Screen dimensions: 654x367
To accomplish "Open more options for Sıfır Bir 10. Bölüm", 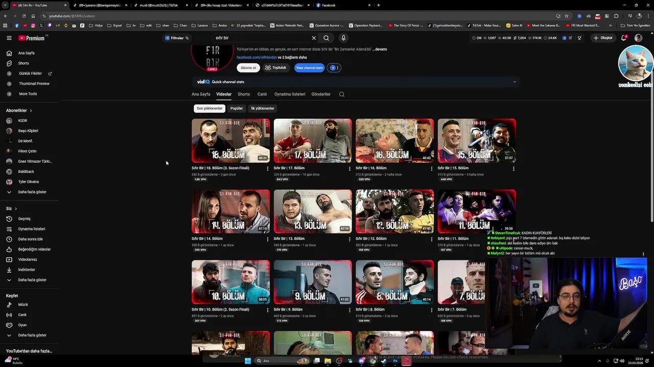I will click(x=268, y=310).
